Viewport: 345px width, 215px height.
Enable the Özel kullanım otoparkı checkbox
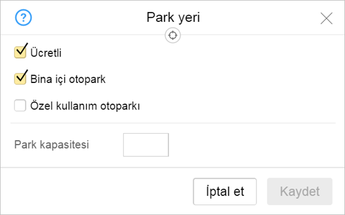[20, 105]
